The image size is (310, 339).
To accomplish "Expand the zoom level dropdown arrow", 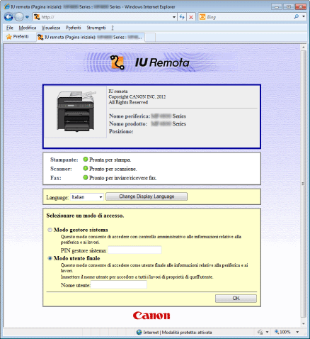I will click(297, 332).
